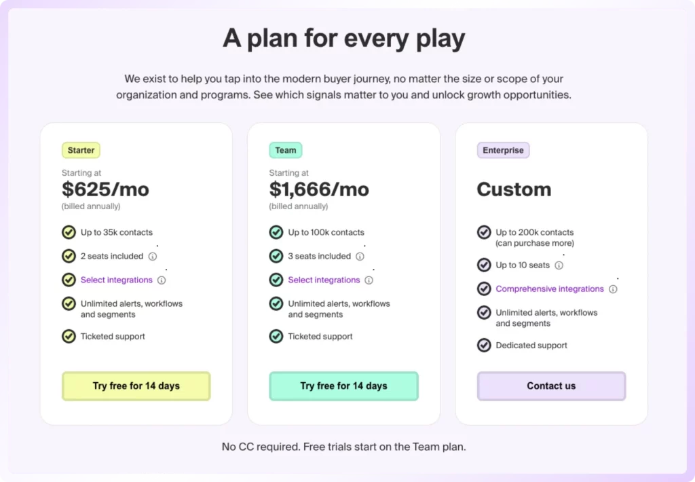The width and height of the screenshot is (695, 482).
Task: Click Starter plan's Try free for 14 days
Action: pos(136,386)
